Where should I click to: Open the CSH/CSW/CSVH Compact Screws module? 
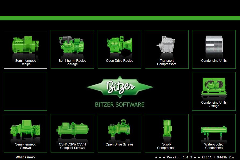72,133
